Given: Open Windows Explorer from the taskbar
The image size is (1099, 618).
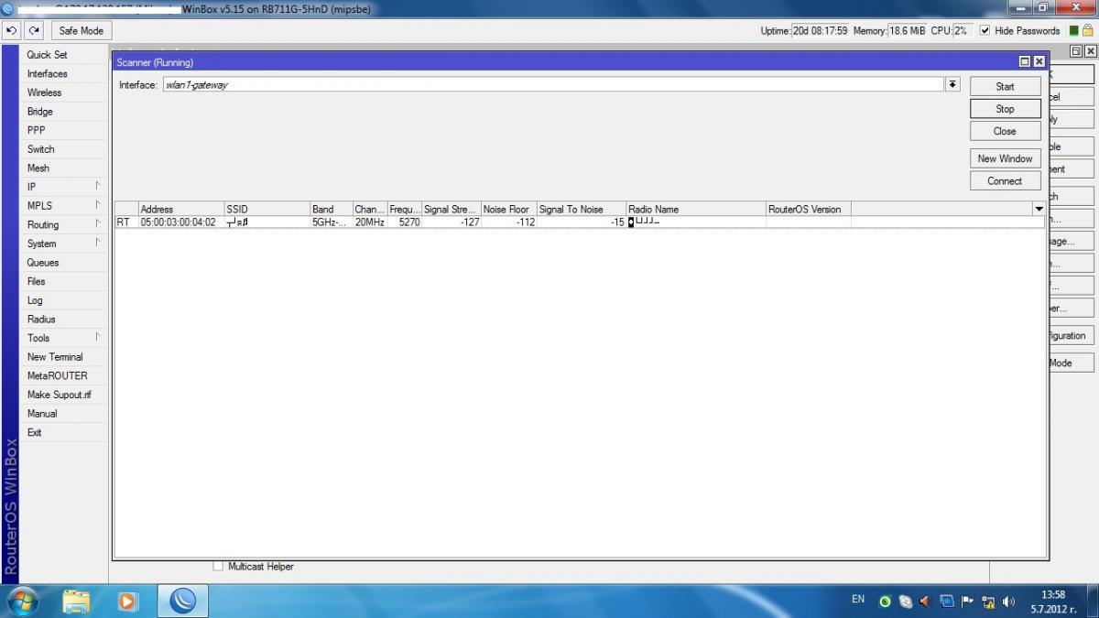Looking at the screenshot, I should 77,602.
